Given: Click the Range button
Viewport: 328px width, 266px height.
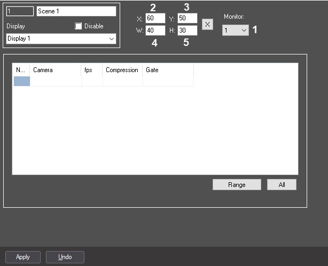Looking at the screenshot, I should (237, 185).
